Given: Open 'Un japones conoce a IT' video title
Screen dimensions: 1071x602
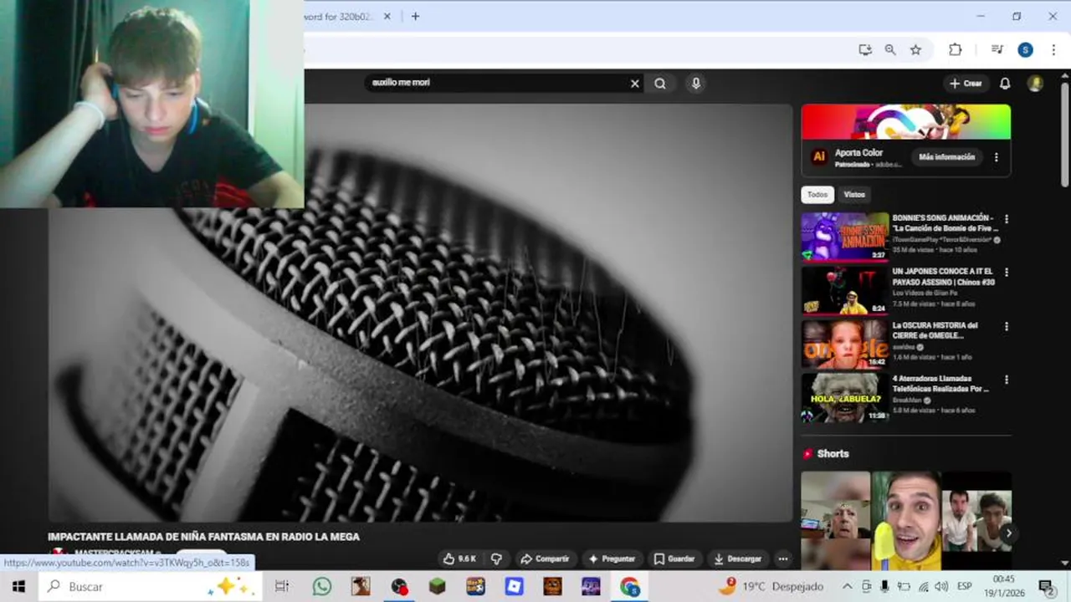Looking at the screenshot, I should click(943, 277).
